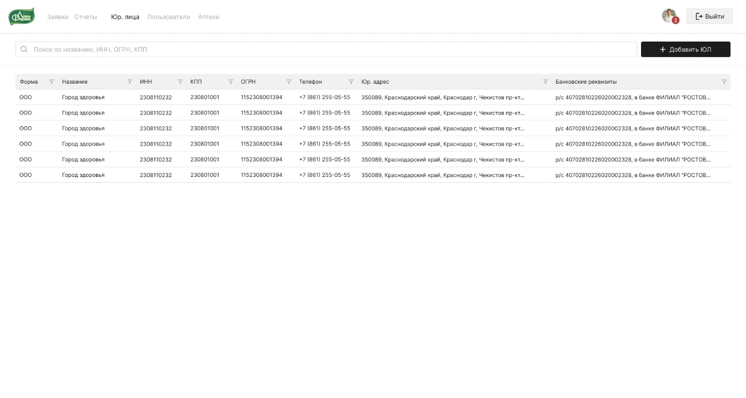This screenshot has height=398, width=746.
Task: Click the filter icon in Форма column
Action: 52,82
